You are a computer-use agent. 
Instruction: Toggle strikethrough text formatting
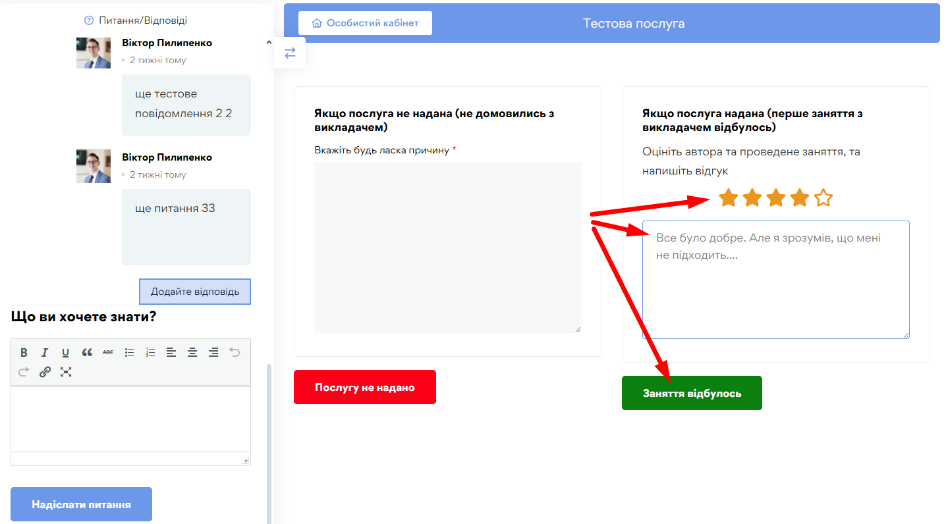108,353
